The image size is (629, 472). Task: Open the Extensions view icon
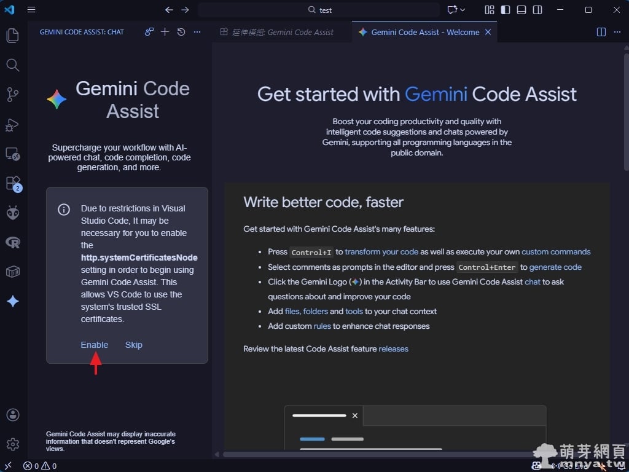point(13,183)
